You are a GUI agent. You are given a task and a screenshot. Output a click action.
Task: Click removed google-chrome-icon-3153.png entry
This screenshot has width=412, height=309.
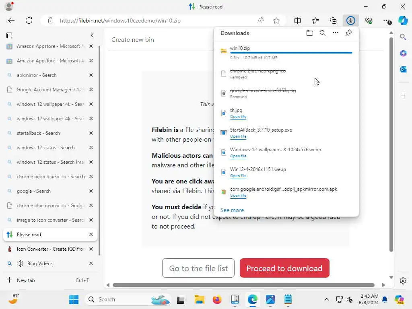[x=286, y=93]
